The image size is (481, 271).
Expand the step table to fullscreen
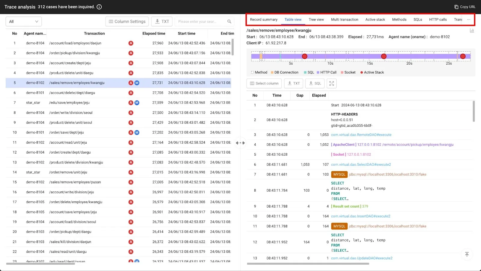[x=332, y=83]
